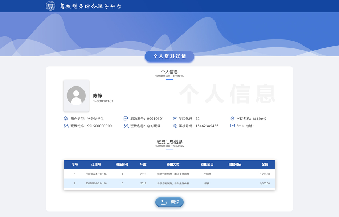Click the 原始编号 value 00010101
Viewport: 339px width, 217px height.
155,119
